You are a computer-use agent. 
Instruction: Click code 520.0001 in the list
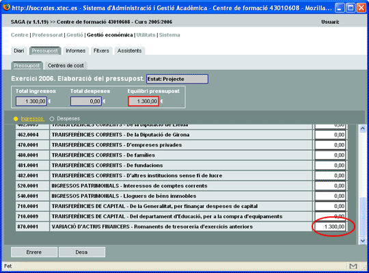click(x=28, y=186)
